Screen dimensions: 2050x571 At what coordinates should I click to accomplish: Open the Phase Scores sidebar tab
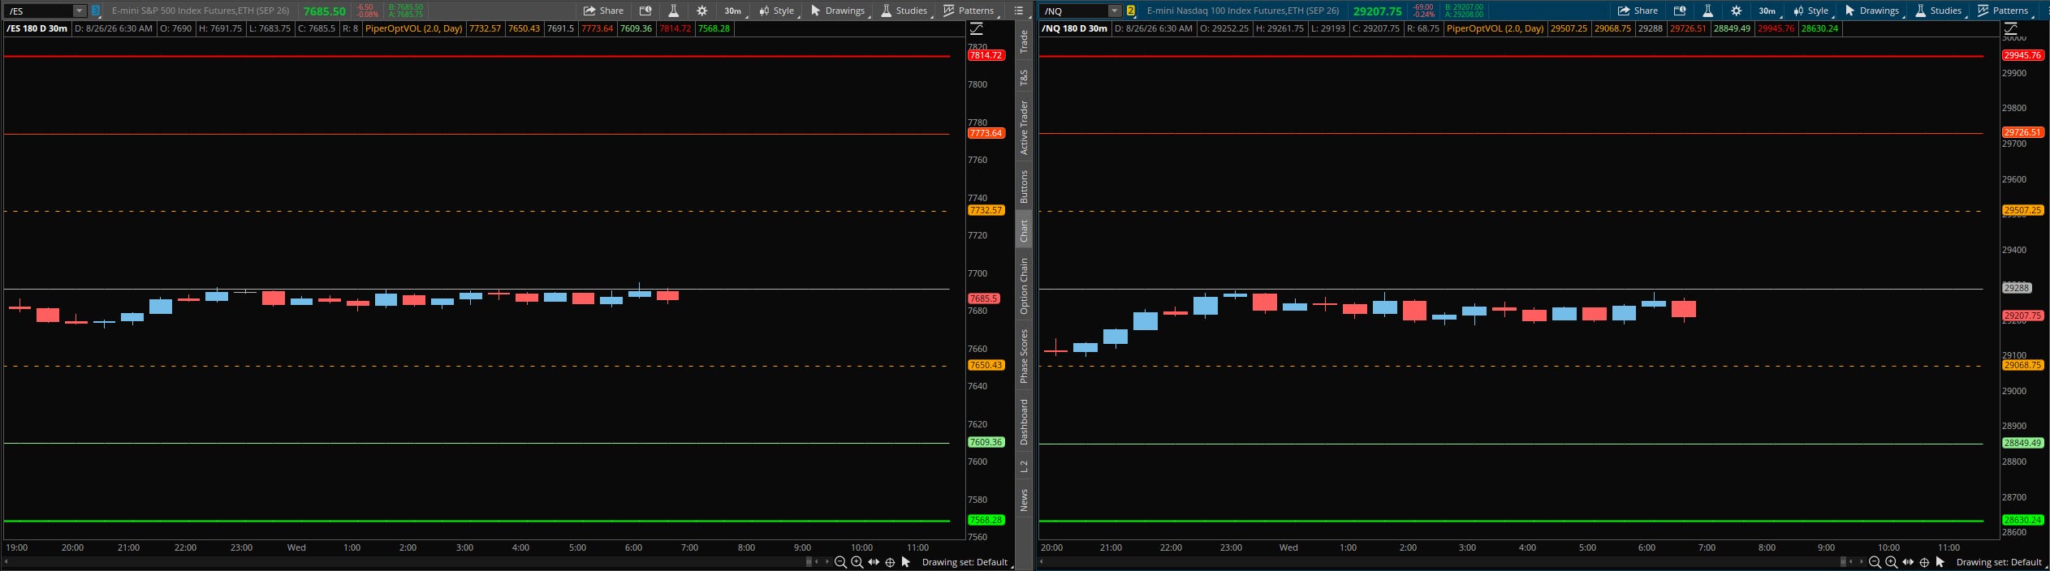click(1024, 356)
